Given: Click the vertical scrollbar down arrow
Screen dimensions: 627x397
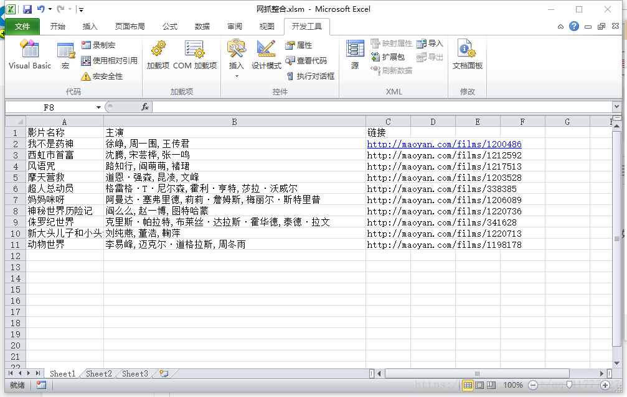Looking at the screenshot, I should (x=616, y=363).
